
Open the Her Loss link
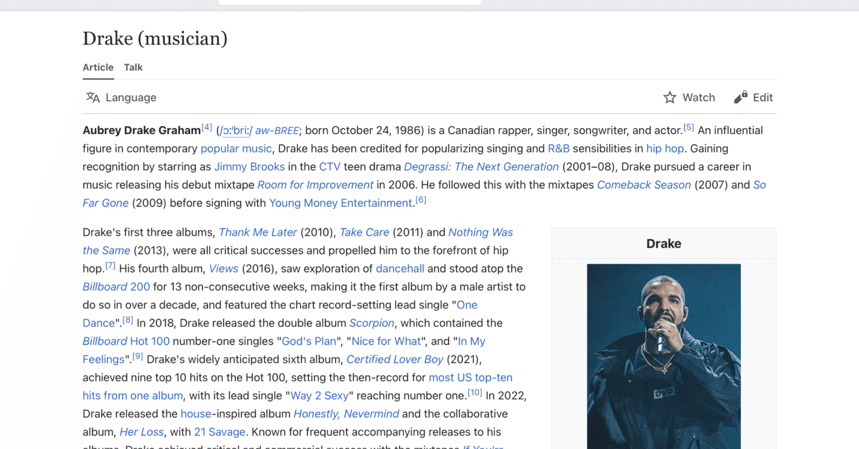click(x=142, y=432)
